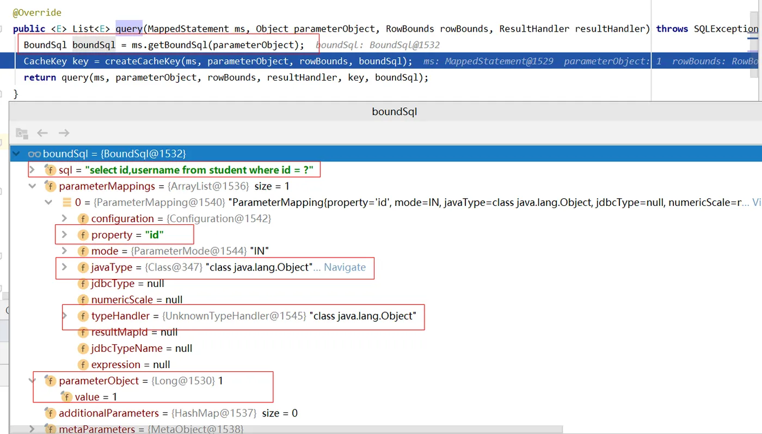Screen dimensions: 762x434
Task: Click the field icon of javaType
Action: click(83, 267)
